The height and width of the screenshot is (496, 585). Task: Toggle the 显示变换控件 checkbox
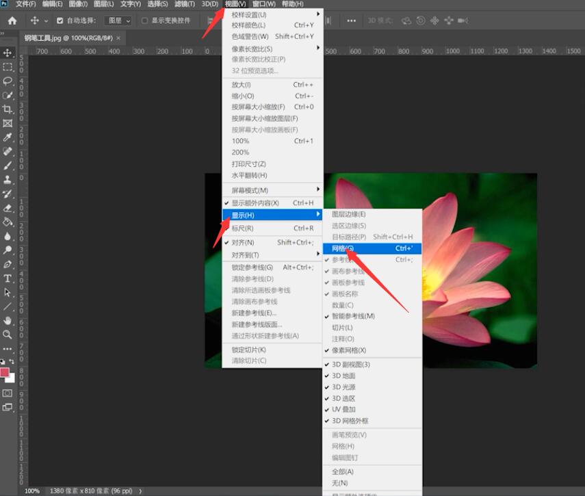pyautogui.click(x=144, y=21)
